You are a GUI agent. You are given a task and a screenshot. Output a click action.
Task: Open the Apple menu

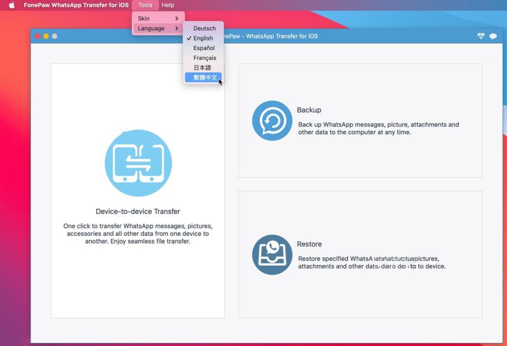tap(11, 5)
